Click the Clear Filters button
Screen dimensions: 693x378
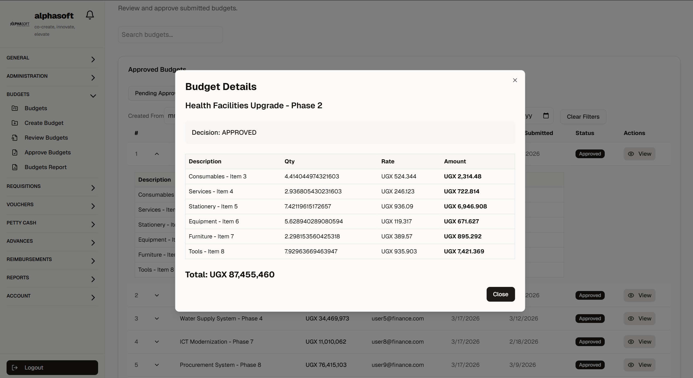583,117
